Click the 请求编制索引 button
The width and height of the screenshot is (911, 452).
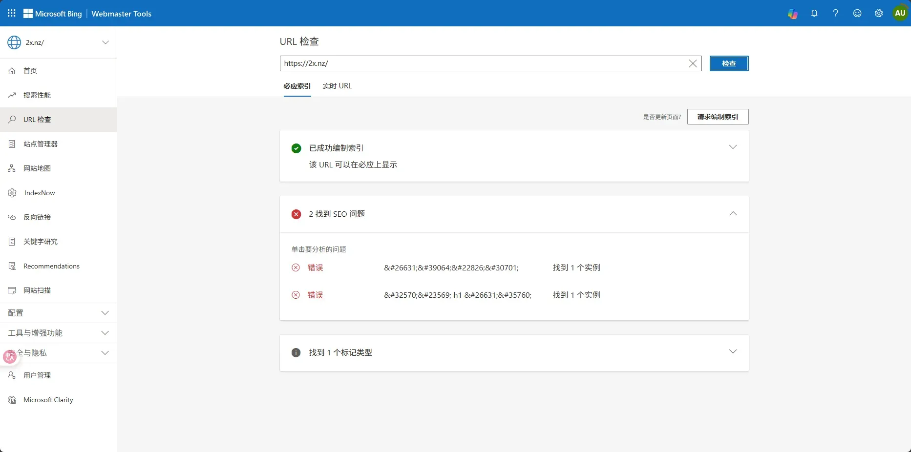click(718, 117)
